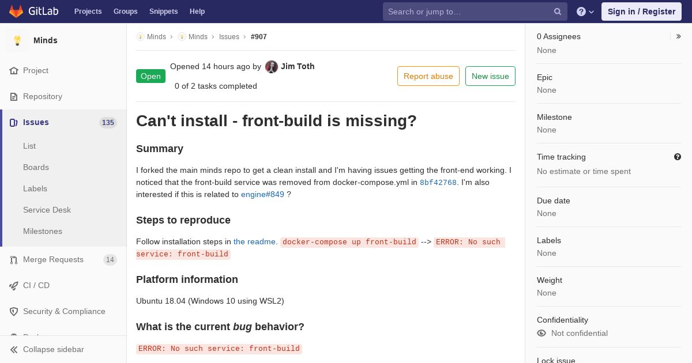Open the Projects menu
692x363 pixels.
[x=88, y=12]
